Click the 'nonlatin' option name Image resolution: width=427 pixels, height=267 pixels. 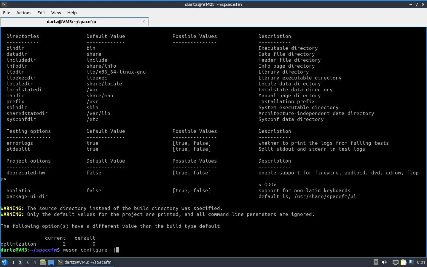[18, 190]
